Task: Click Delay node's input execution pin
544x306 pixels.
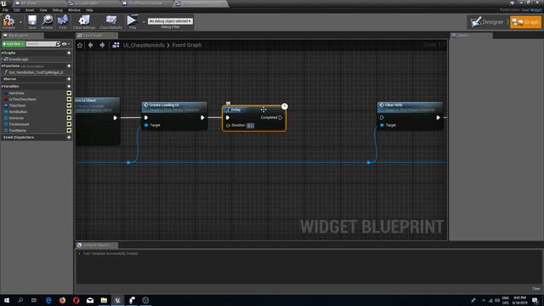Action: (228, 117)
